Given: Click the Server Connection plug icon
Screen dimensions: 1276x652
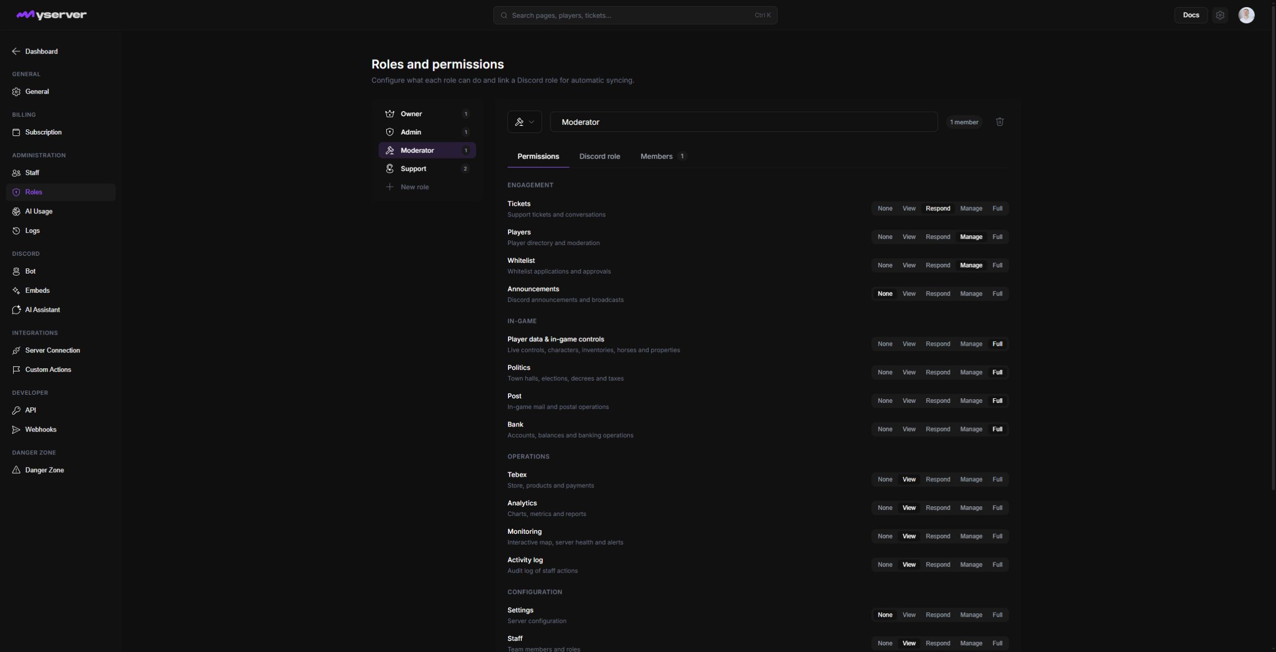Looking at the screenshot, I should (16, 350).
